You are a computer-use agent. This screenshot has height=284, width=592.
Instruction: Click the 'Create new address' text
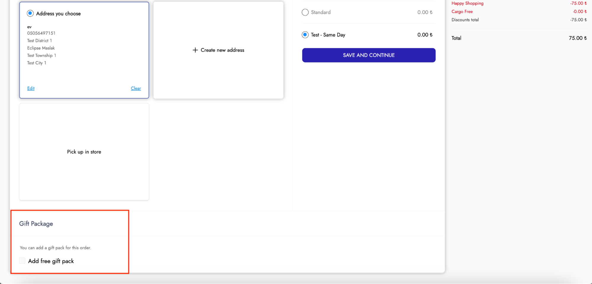(222, 50)
